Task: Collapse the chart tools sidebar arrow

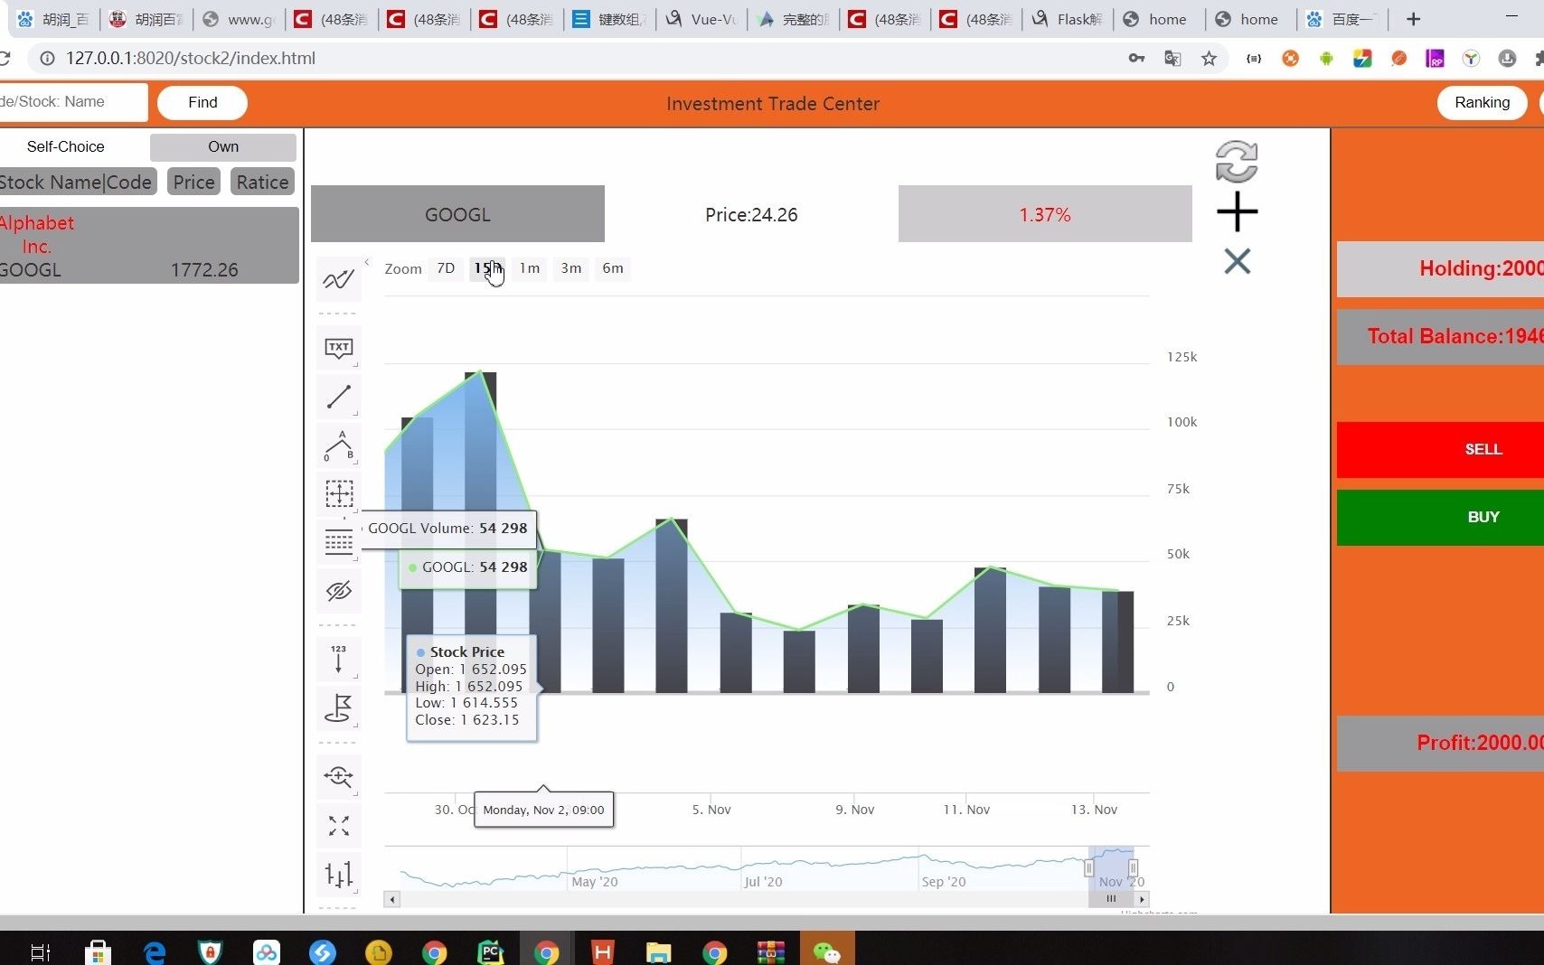Action: pyautogui.click(x=367, y=262)
